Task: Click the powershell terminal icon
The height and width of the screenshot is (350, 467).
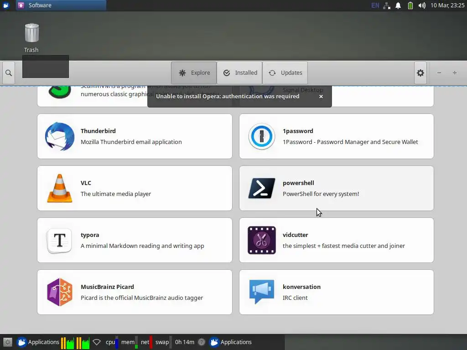Action: pos(261,188)
